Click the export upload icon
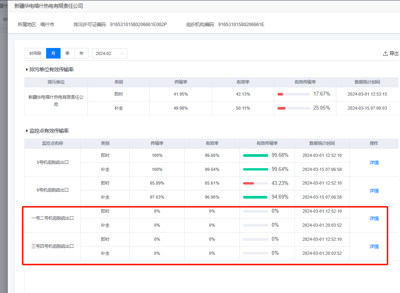The image size is (400, 293). (385, 53)
